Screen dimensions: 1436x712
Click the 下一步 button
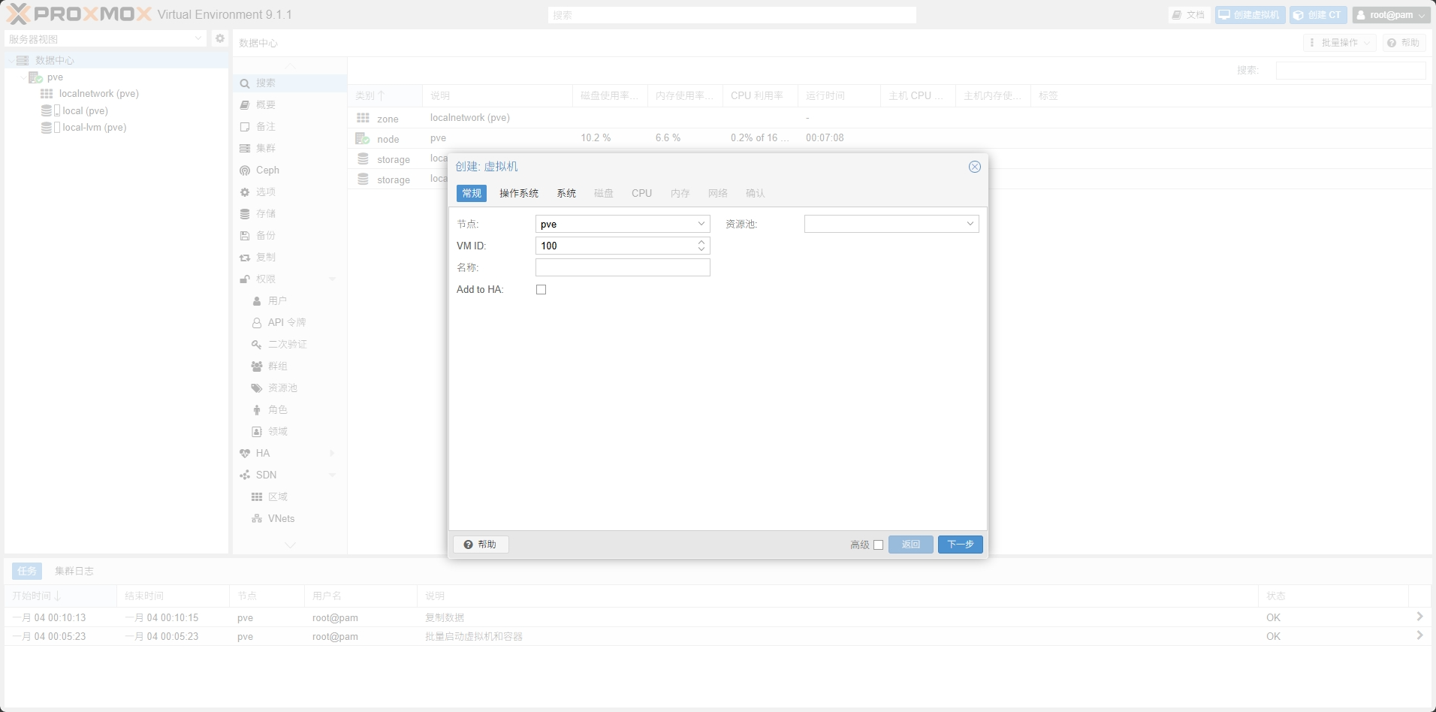click(x=960, y=545)
